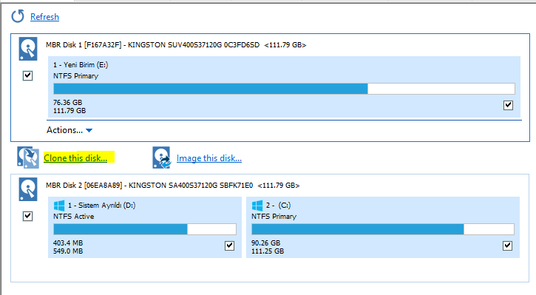Select the MBR Disk 2 KINGSTON SA400S37120G title

(172, 186)
